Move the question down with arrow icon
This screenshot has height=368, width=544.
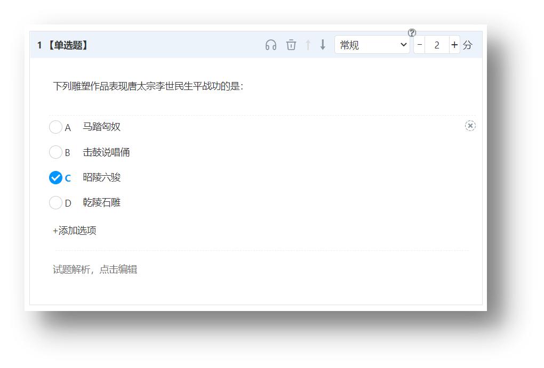click(323, 45)
